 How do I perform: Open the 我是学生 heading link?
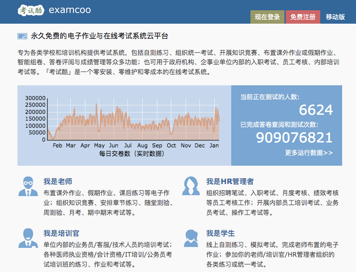point(220,233)
